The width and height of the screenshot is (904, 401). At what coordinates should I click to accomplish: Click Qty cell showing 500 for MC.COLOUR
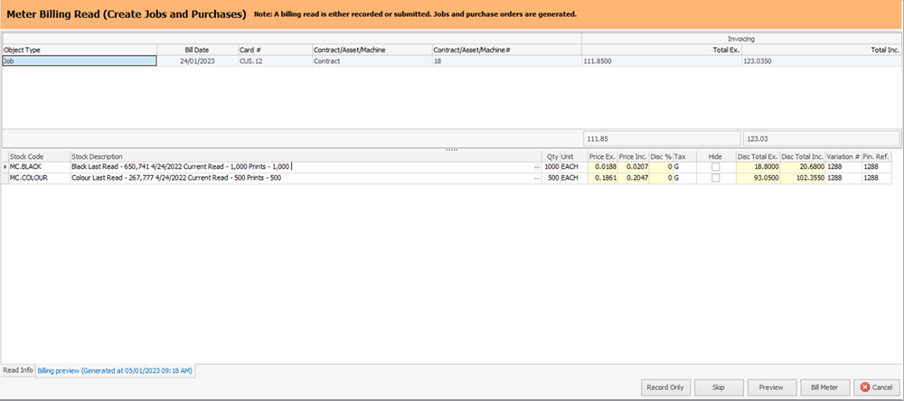551,179
